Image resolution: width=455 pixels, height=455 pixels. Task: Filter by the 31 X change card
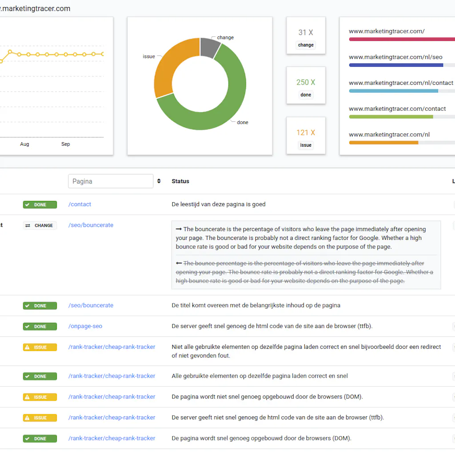pos(306,36)
